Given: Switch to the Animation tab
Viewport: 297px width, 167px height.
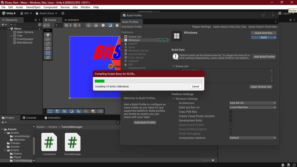Looking at the screenshot, I should 52,118.
